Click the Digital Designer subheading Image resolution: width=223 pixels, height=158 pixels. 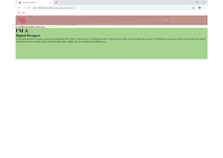pos(28,36)
